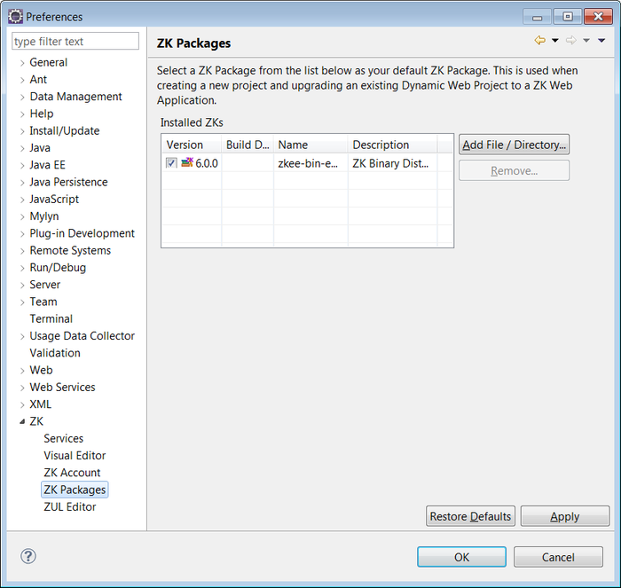Screen dimensions: 621x588
Task: Expand the Data Management node
Action: pyautogui.click(x=22, y=97)
